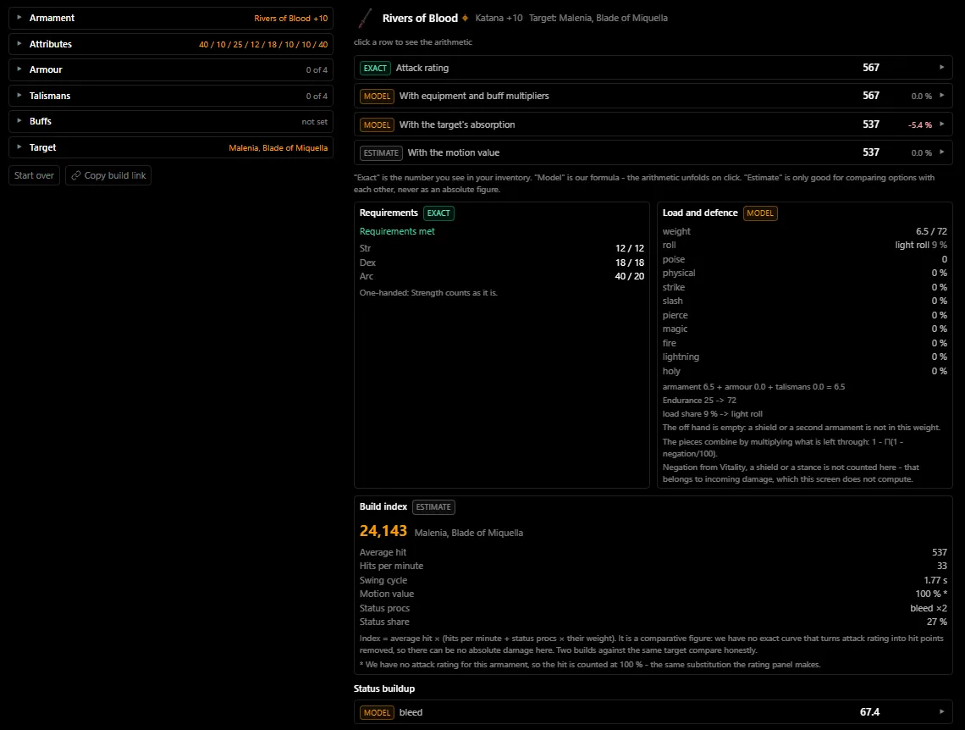Screen dimensions: 965x730
Task: Expand the Target section
Action: tap(171, 147)
